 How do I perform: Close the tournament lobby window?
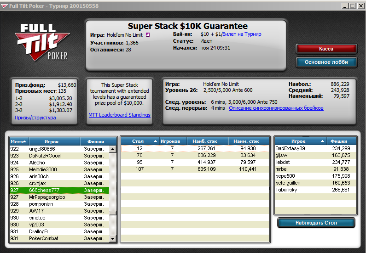(x=360, y=6)
